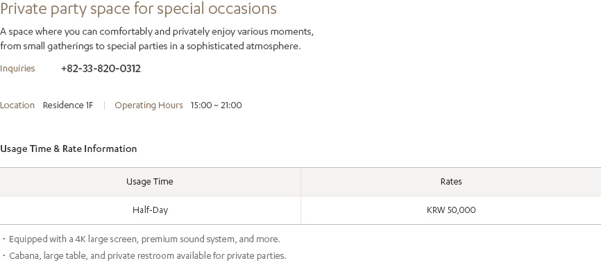The width and height of the screenshot is (601, 263).
Task: Click the bullet before 'Equipped with a 4K'
Action: (x=3, y=239)
